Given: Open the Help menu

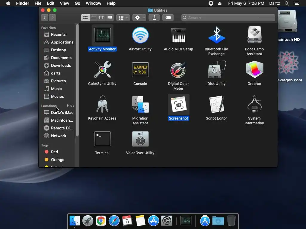Looking at the screenshot, I should tap(111, 3).
